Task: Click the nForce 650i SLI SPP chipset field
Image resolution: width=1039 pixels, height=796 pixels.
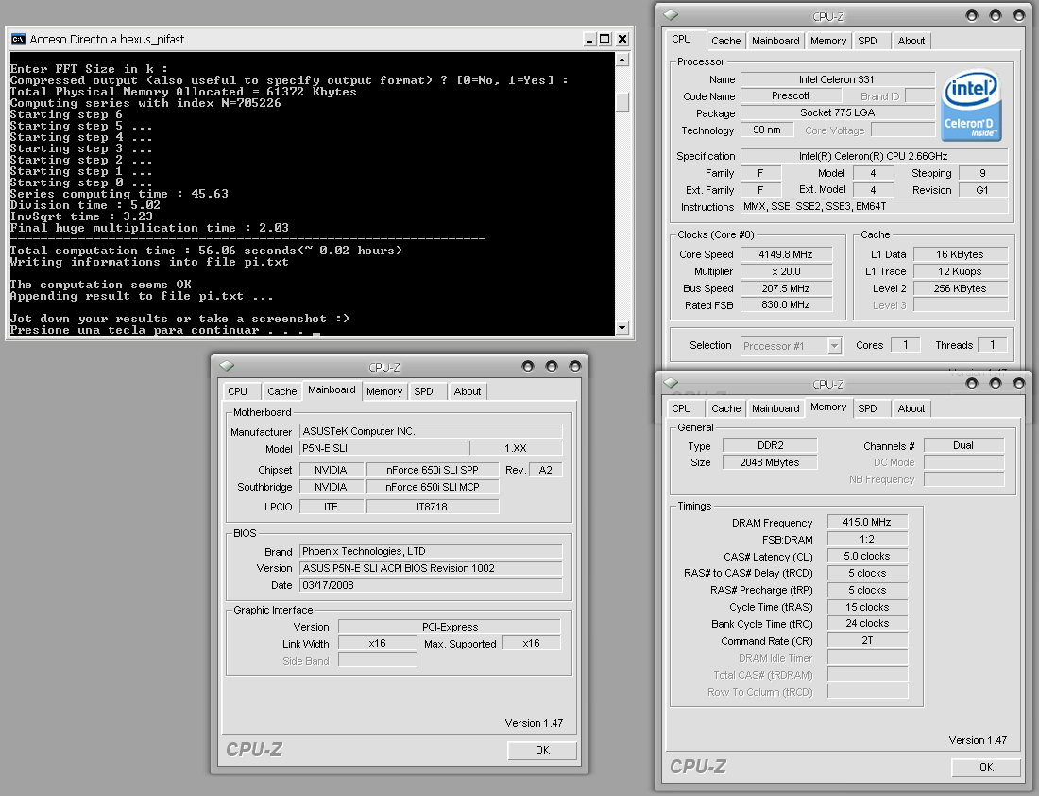Action: tap(432, 470)
